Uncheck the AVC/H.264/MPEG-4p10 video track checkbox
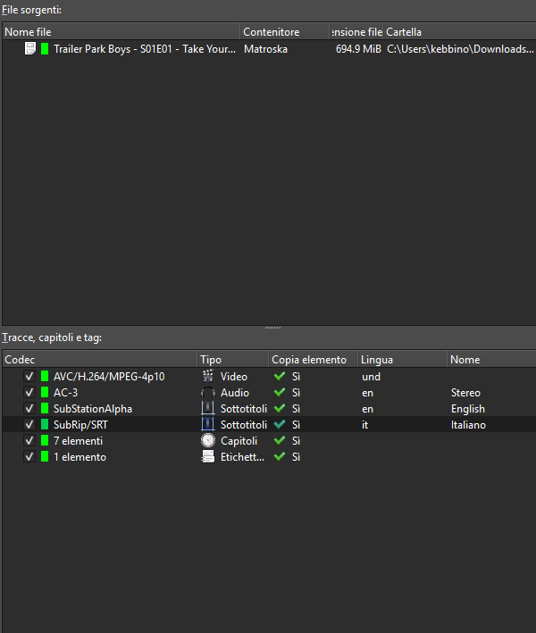The image size is (536, 633). [x=29, y=377]
